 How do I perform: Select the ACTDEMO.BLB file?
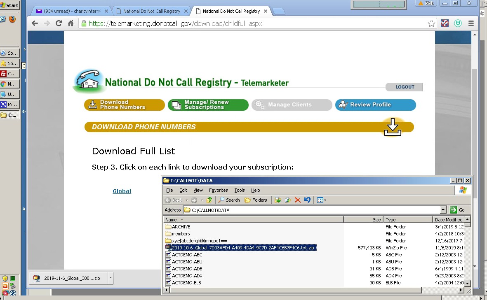pyautogui.click(x=183, y=283)
